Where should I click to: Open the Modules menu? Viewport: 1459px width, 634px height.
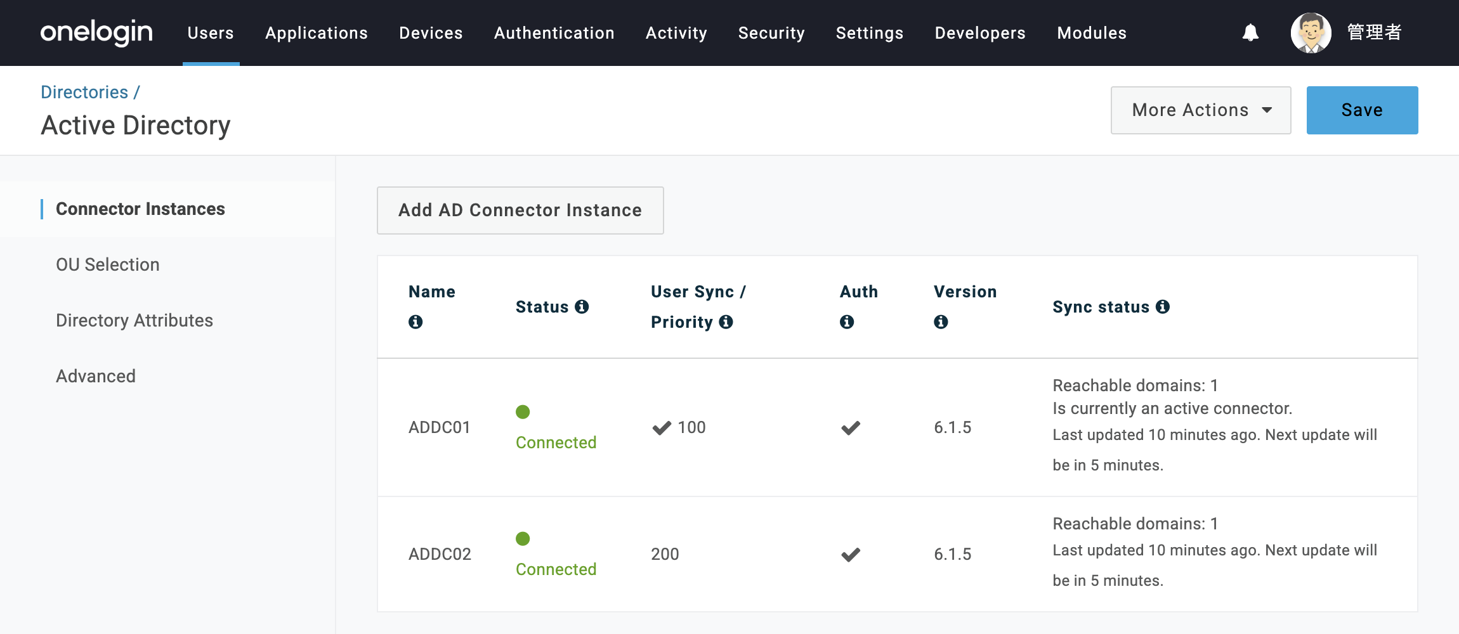point(1092,33)
